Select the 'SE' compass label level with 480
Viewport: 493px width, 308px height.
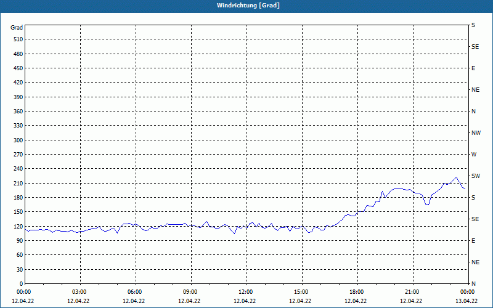(x=475, y=47)
